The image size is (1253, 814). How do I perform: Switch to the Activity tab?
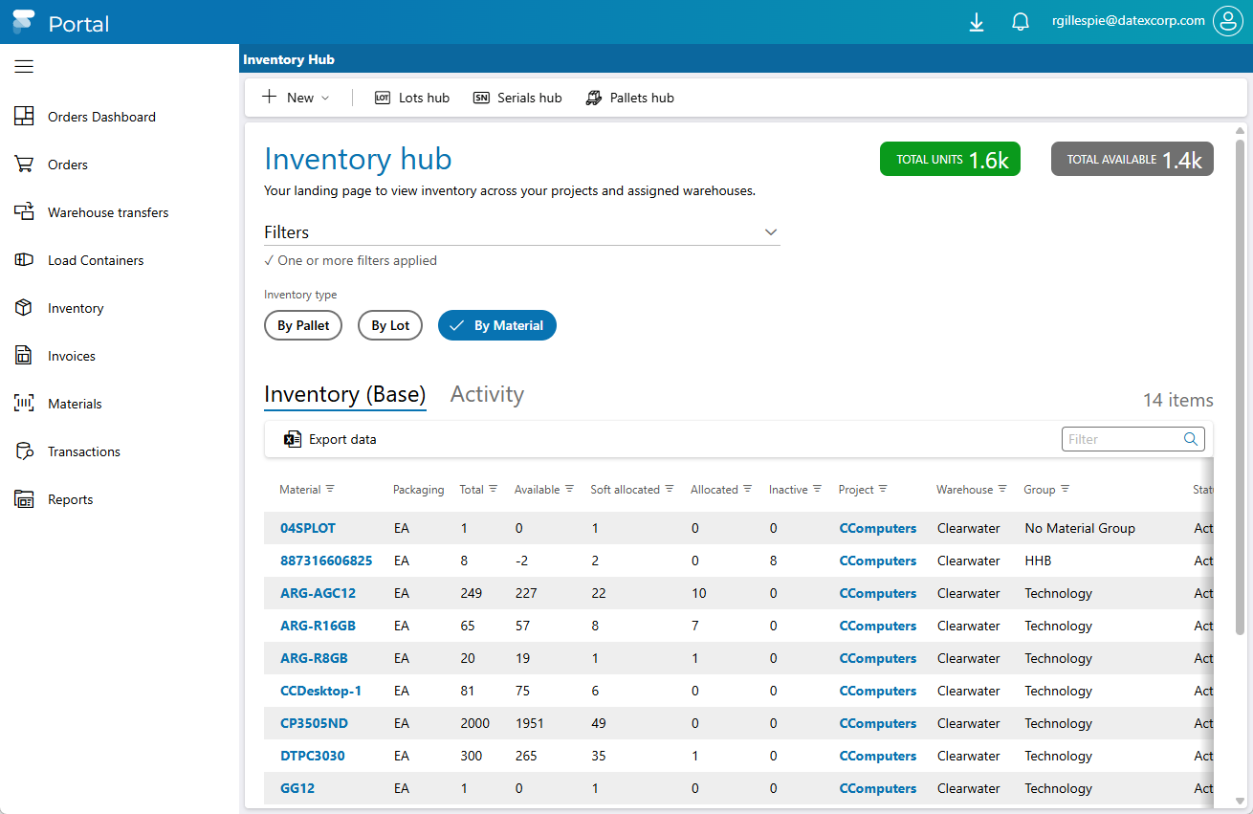click(487, 394)
